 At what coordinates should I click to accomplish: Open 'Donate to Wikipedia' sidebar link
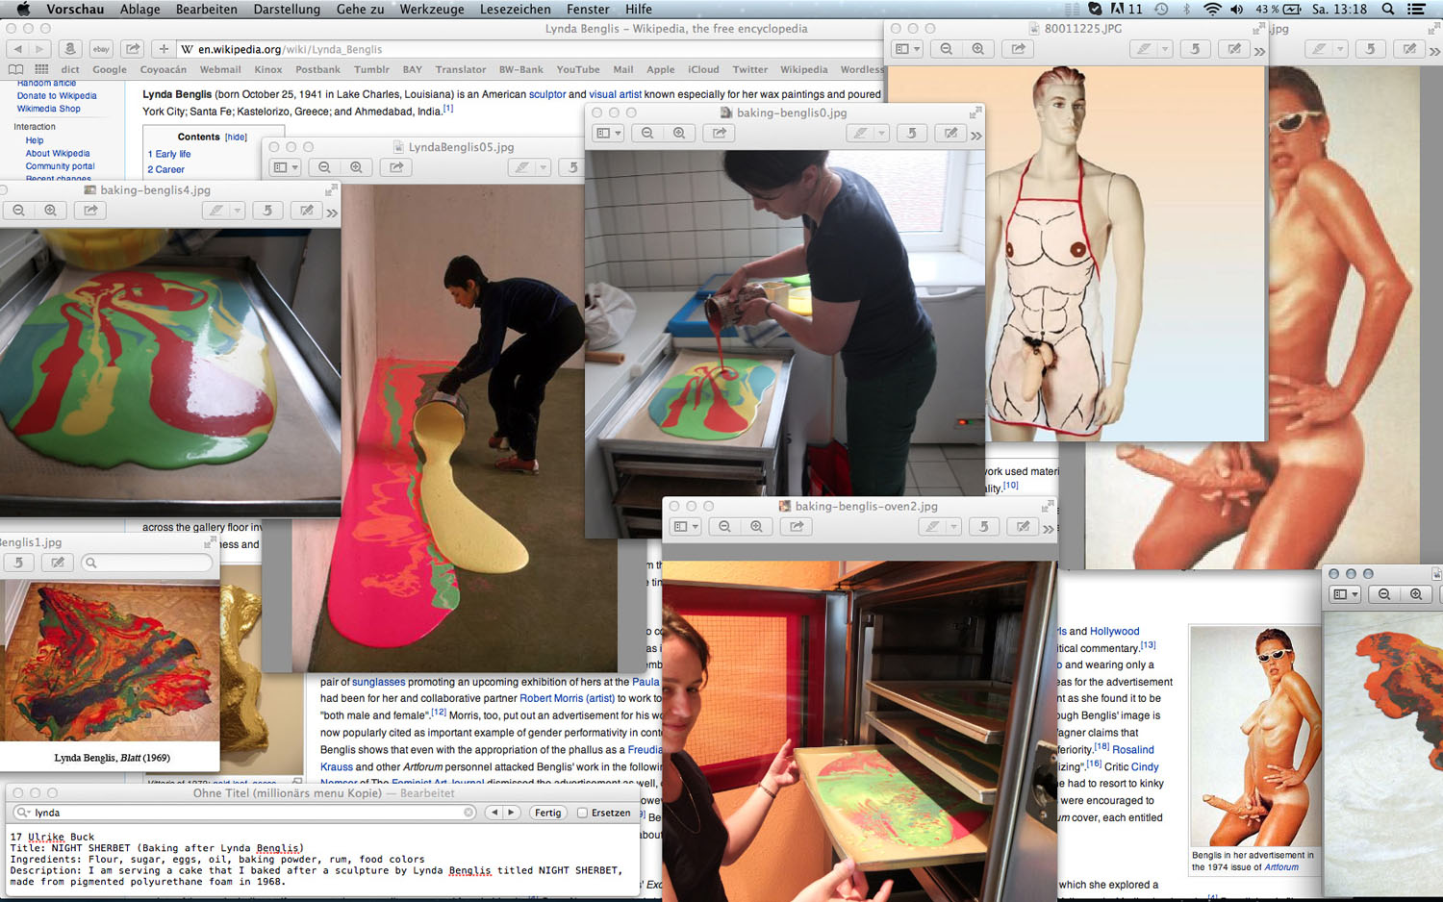tap(57, 95)
